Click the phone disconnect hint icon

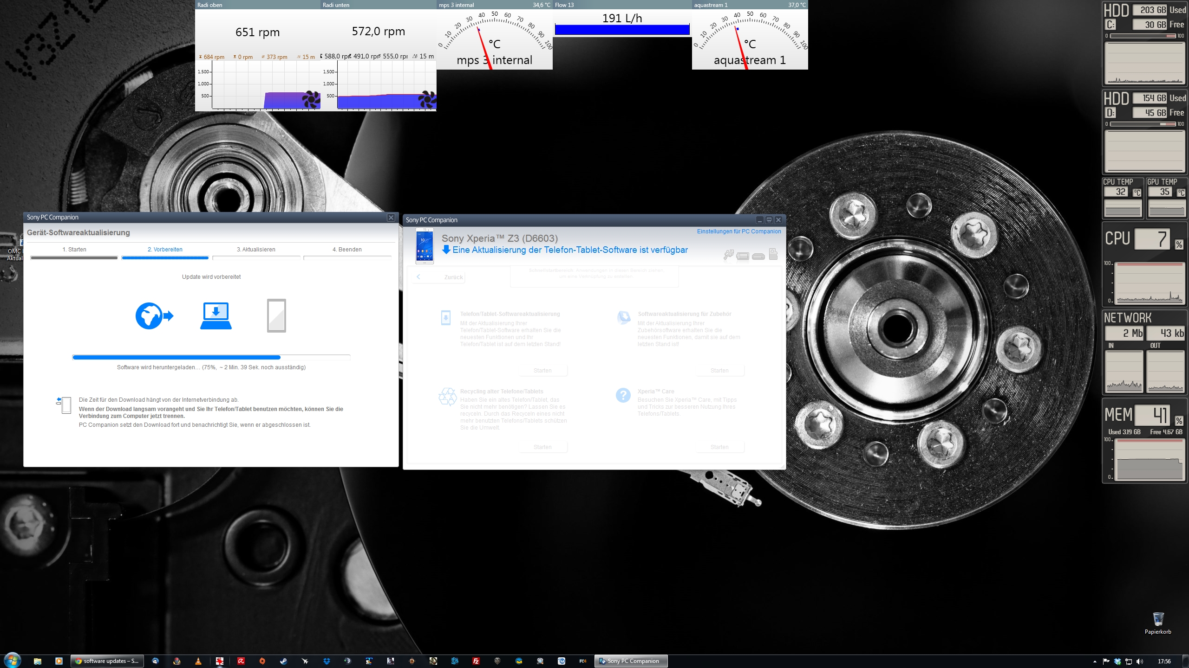[64, 405]
